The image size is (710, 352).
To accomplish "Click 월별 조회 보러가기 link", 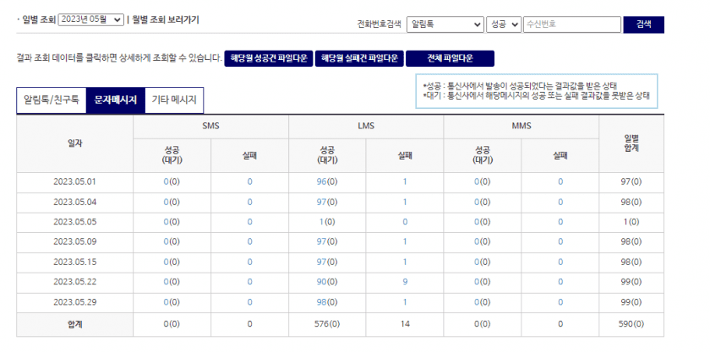I will point(166,19).
